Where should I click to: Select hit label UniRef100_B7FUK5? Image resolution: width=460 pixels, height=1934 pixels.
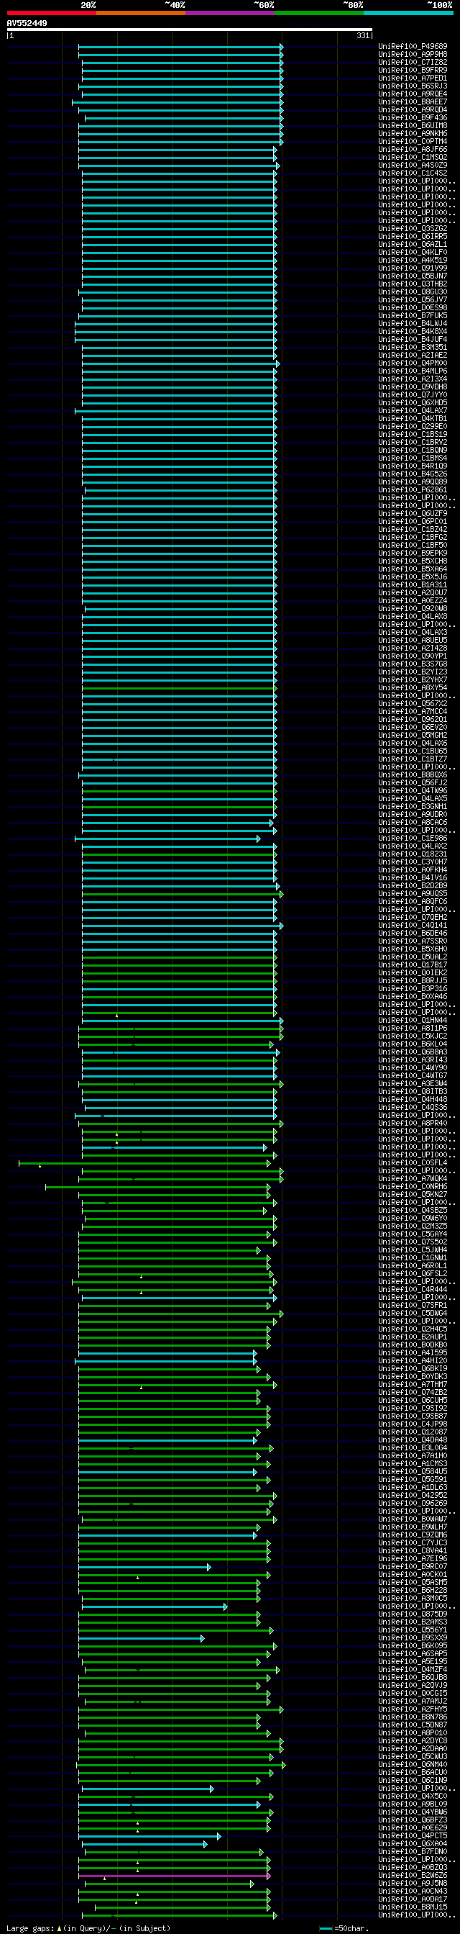click(413, 315)
